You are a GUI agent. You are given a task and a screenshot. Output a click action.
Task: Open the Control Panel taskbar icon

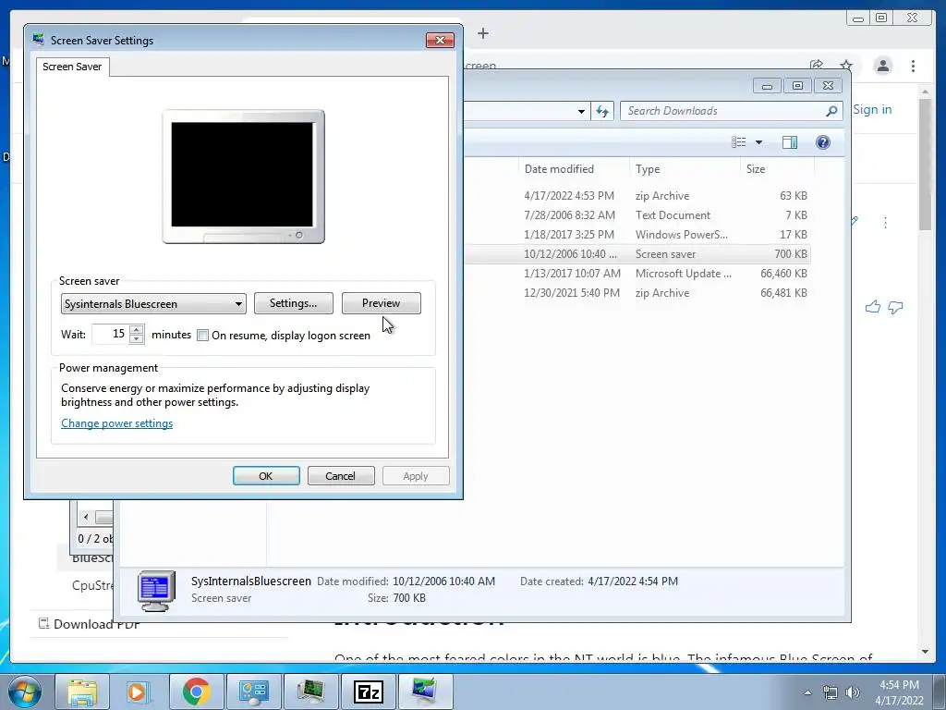tap(253, 692)
